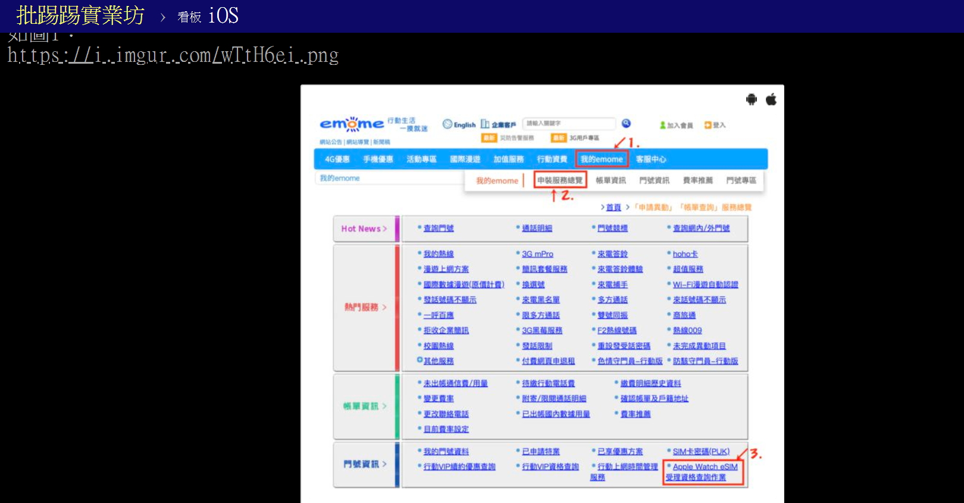
Task: Open the 我的熱線 link
Action: tap(439, 254)
